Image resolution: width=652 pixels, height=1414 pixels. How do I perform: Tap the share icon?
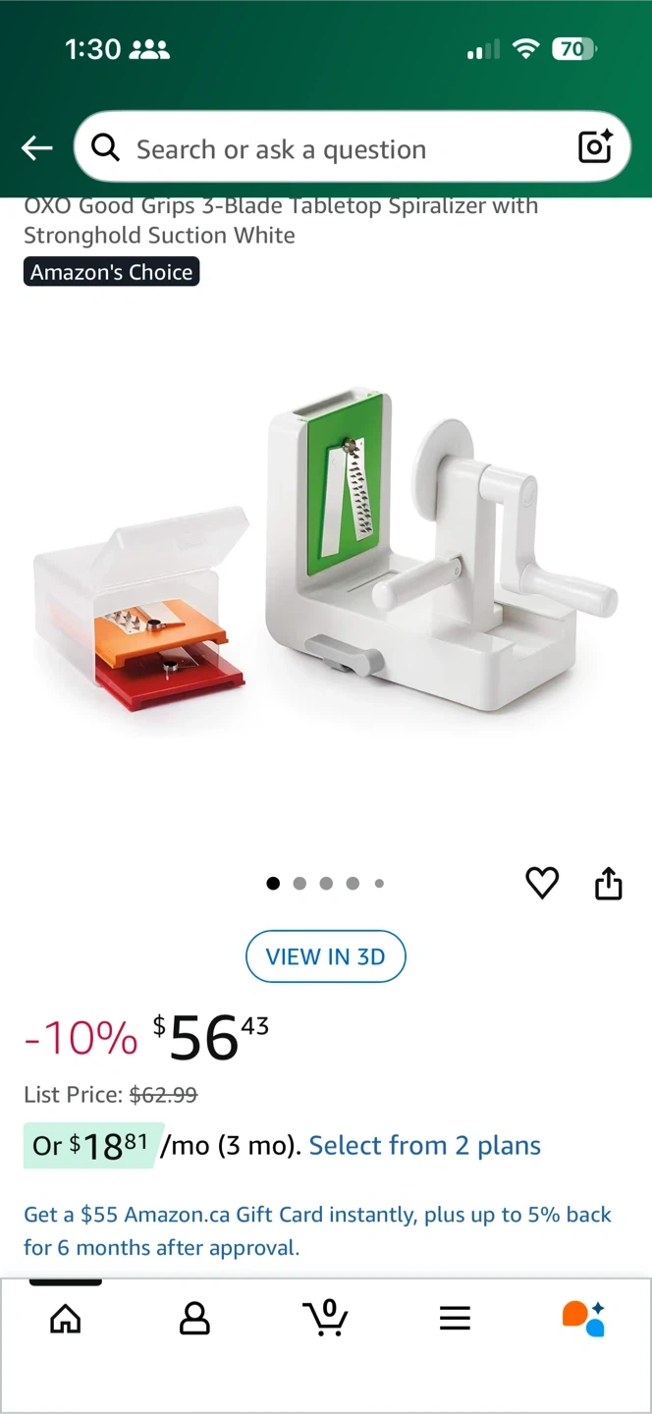[x=609, y=883]
